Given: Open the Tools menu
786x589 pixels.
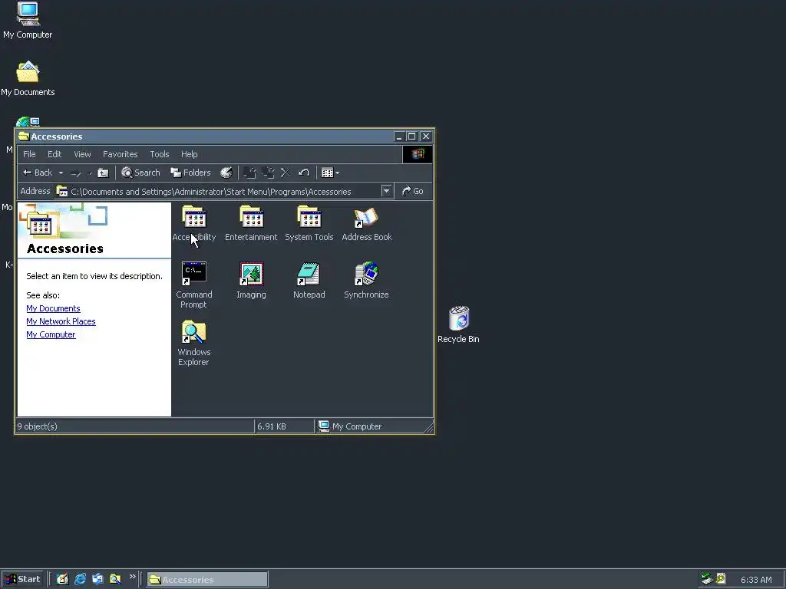Looking at the screenshot, I should (x=160, y=154).
